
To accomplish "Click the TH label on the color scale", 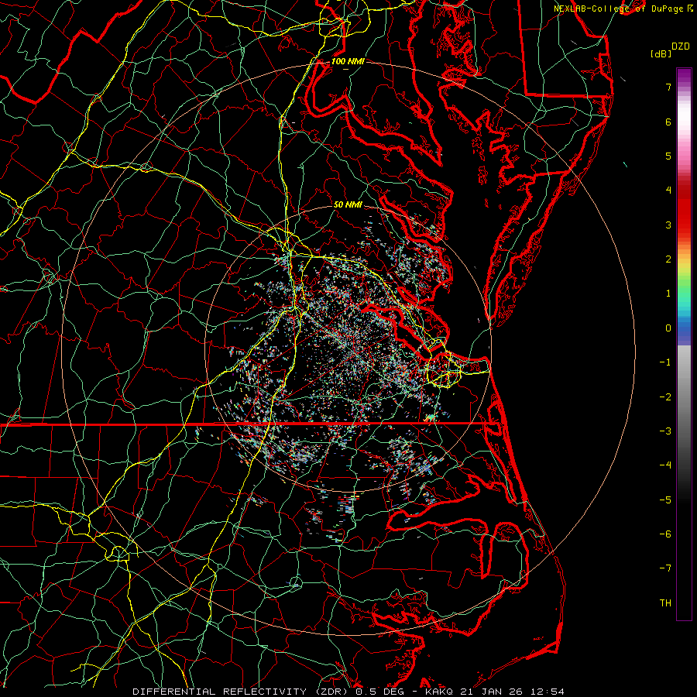I will [665, 603].
